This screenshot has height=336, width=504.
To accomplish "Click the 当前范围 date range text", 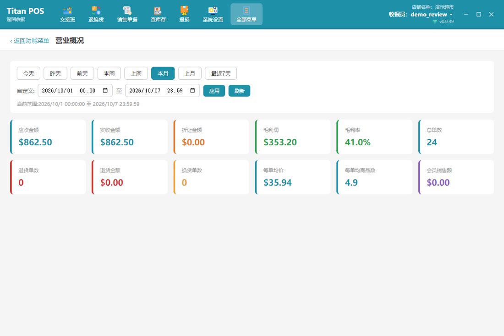I will click(x=78, y=104).
